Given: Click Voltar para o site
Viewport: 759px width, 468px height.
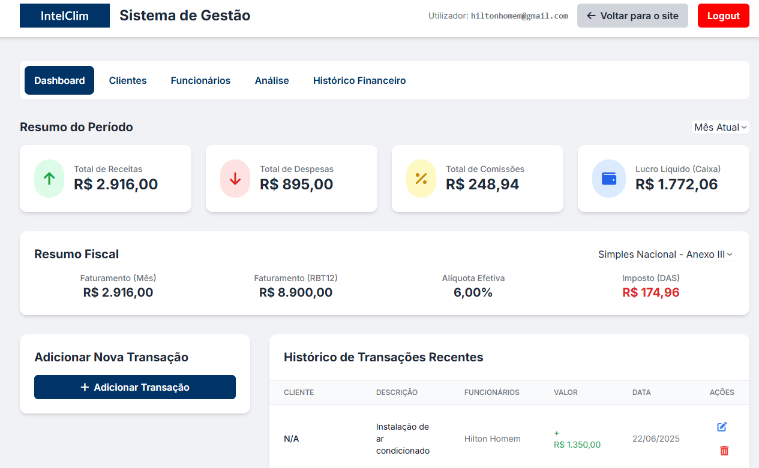Looking at the screenshot, I should pyautogui.click(x=632, y=16).
